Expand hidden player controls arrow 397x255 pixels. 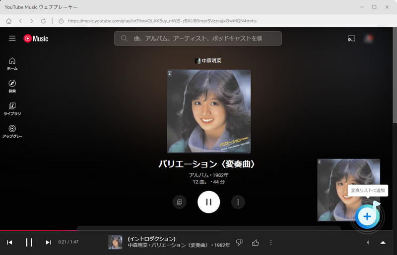[x=368, y=243]
